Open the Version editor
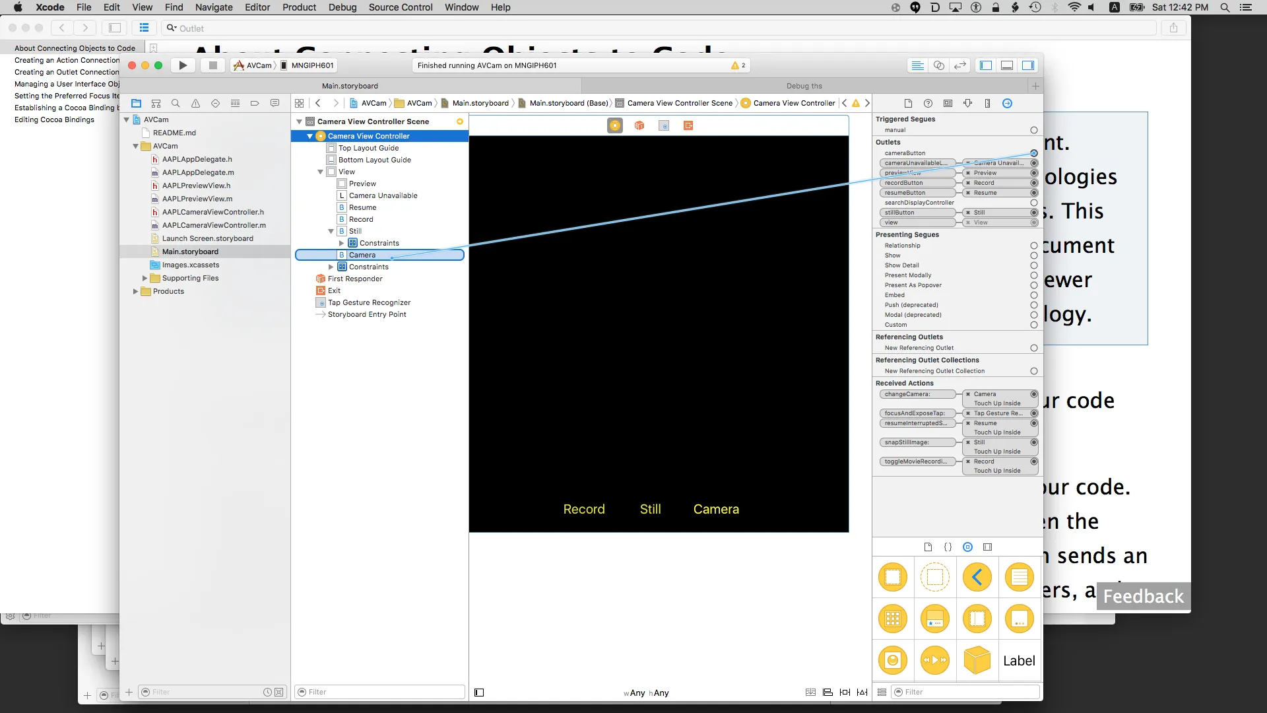Viewport: 1267px width, 713px height. [x=960, y=65]
